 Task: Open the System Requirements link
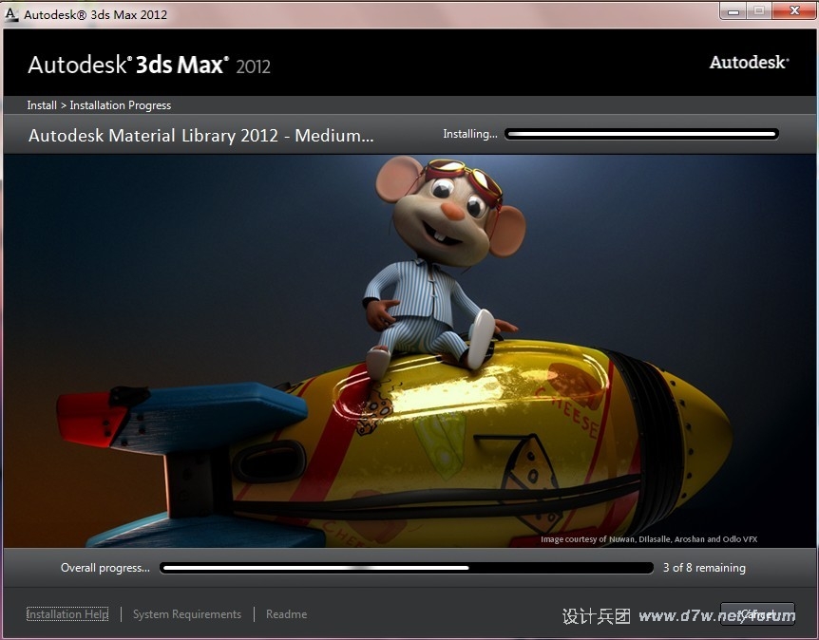coord(187,614)
